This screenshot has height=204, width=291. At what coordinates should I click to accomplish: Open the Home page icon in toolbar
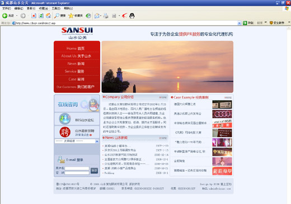(48, 16)
